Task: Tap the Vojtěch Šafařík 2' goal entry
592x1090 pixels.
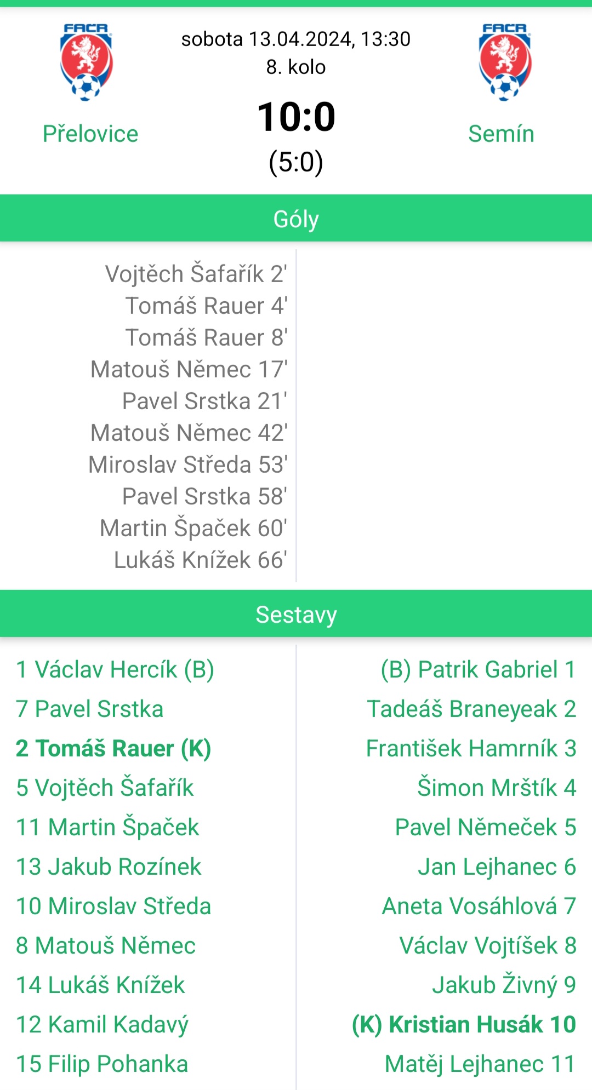Action: click(196, 274)
